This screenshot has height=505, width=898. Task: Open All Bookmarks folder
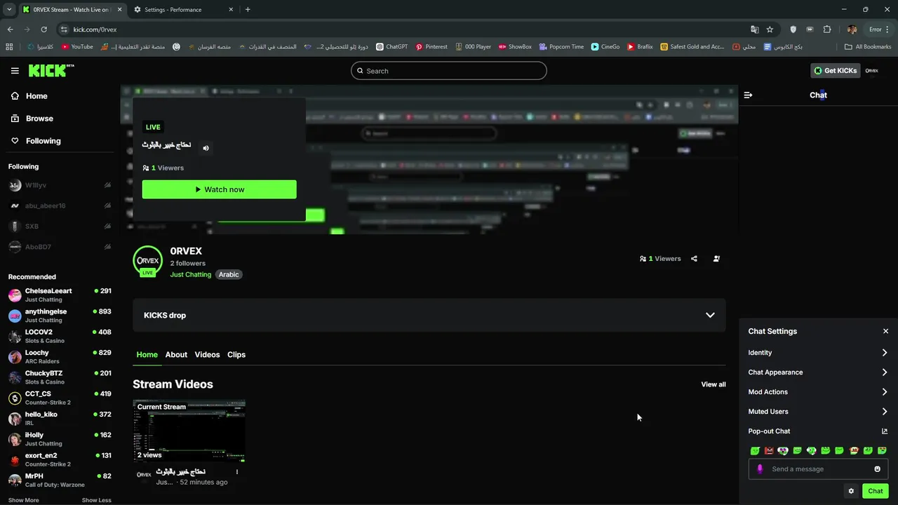(x=868, y=47)
